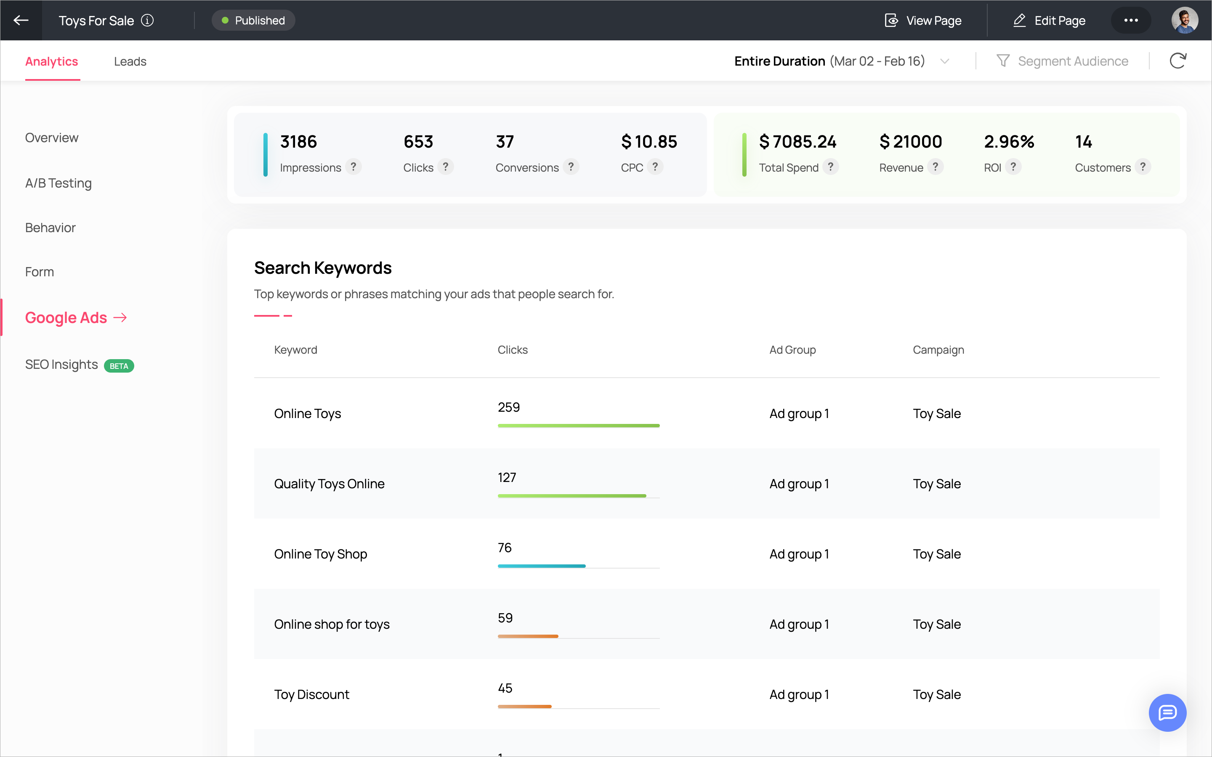The width and height of the screenshot is (1212, 757).
Task: Click the View Page button
Action: [x=923, y=21]
